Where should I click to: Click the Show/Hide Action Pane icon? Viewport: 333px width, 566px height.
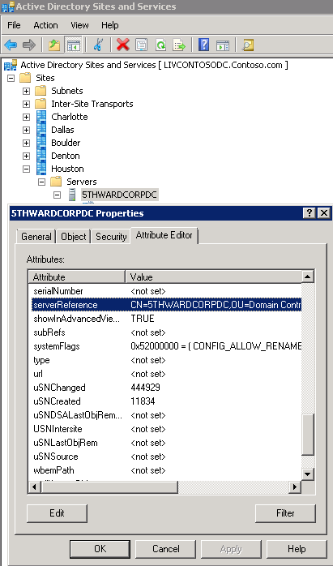pyautogui.click(x=223, y=45)
